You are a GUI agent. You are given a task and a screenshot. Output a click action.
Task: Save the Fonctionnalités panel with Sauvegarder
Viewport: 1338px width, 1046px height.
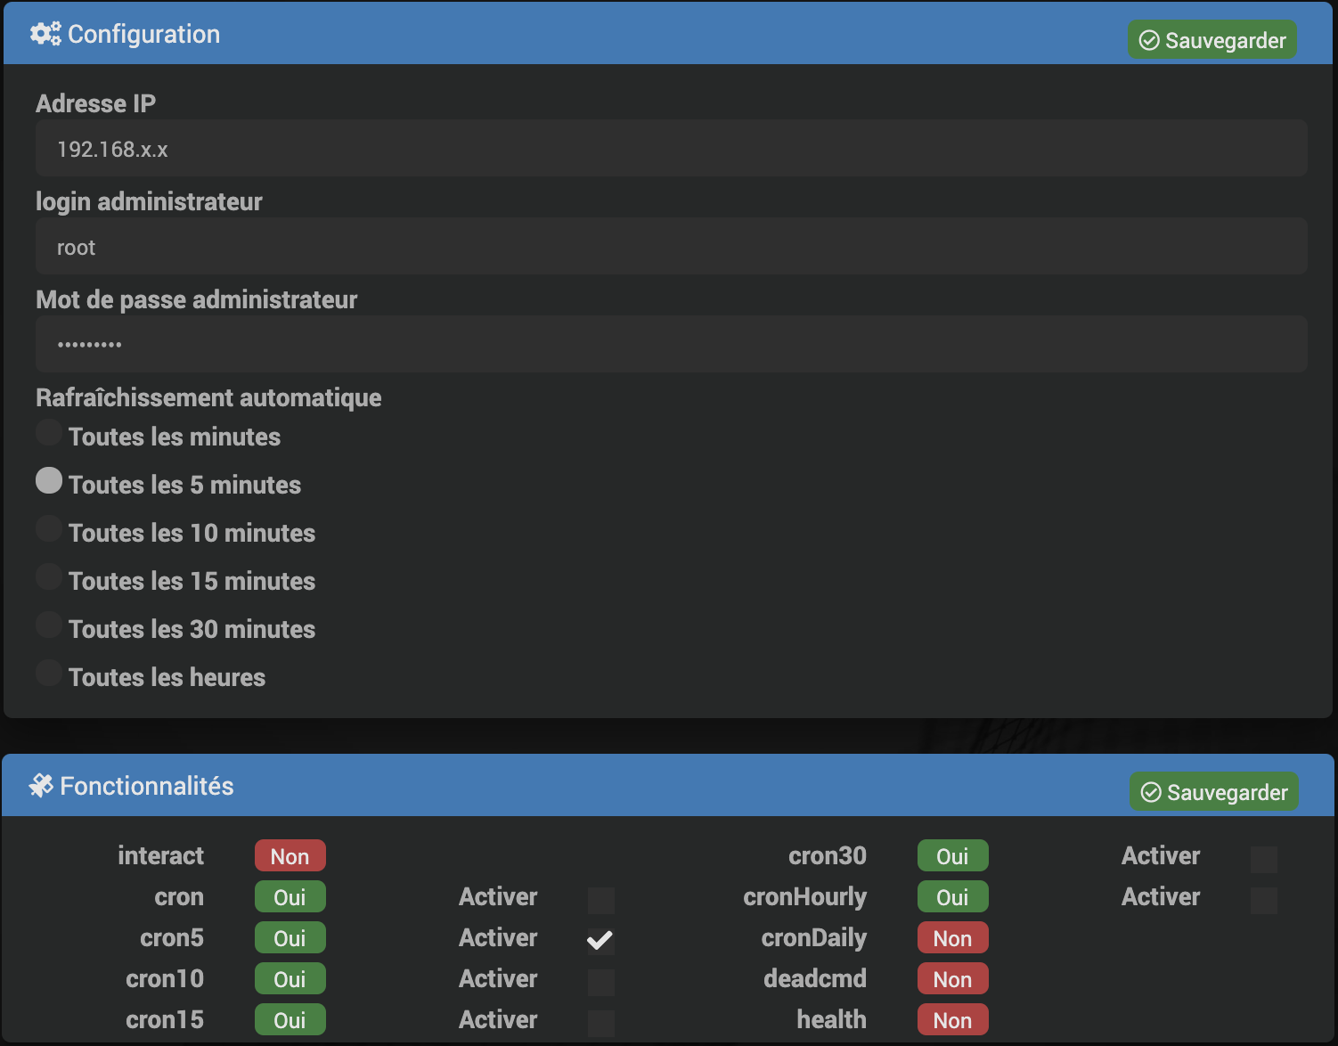click(1213, 792)
